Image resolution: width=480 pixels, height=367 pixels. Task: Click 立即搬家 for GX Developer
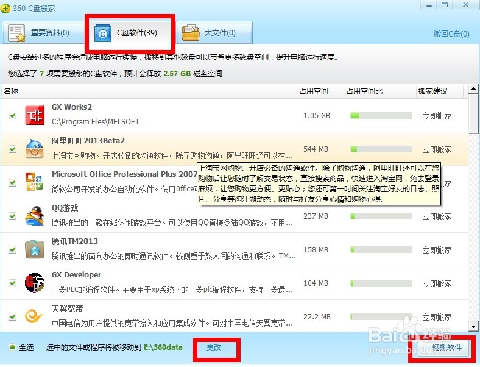coord(437,283)
